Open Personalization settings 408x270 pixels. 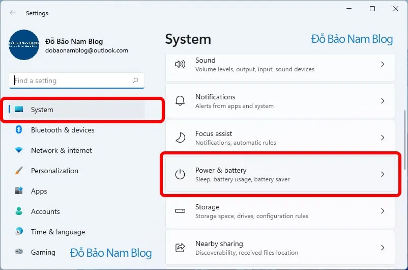77,171
